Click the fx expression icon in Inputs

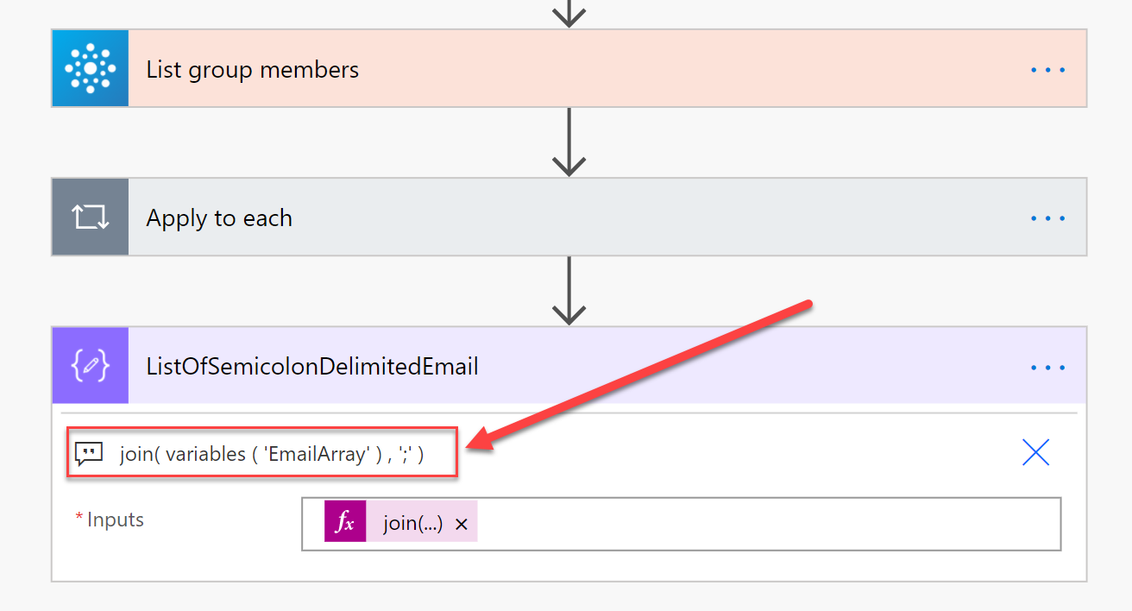[345, 523]
